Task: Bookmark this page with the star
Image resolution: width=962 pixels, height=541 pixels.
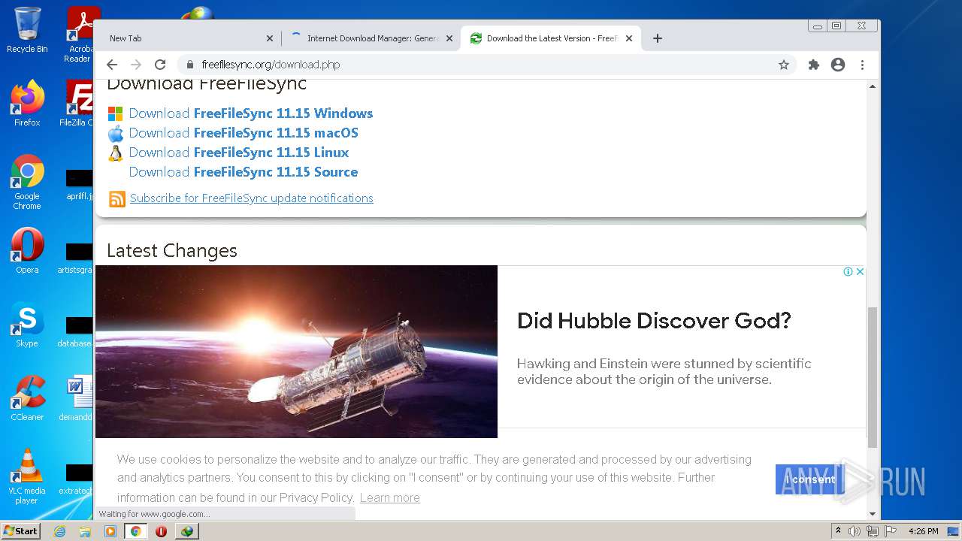Action: click(x=784, y=65)
